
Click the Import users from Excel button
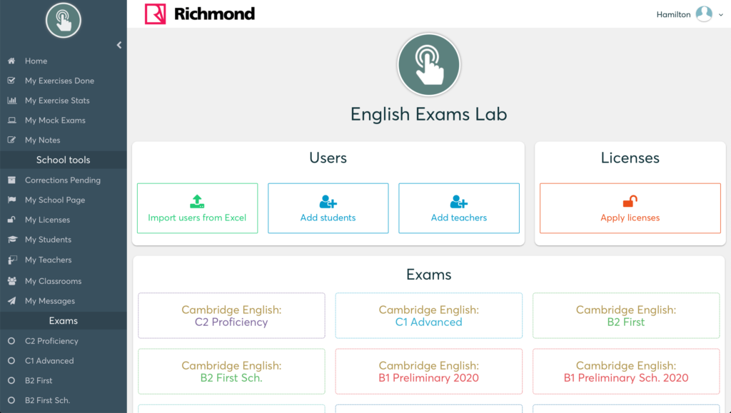tap(197, 208)
